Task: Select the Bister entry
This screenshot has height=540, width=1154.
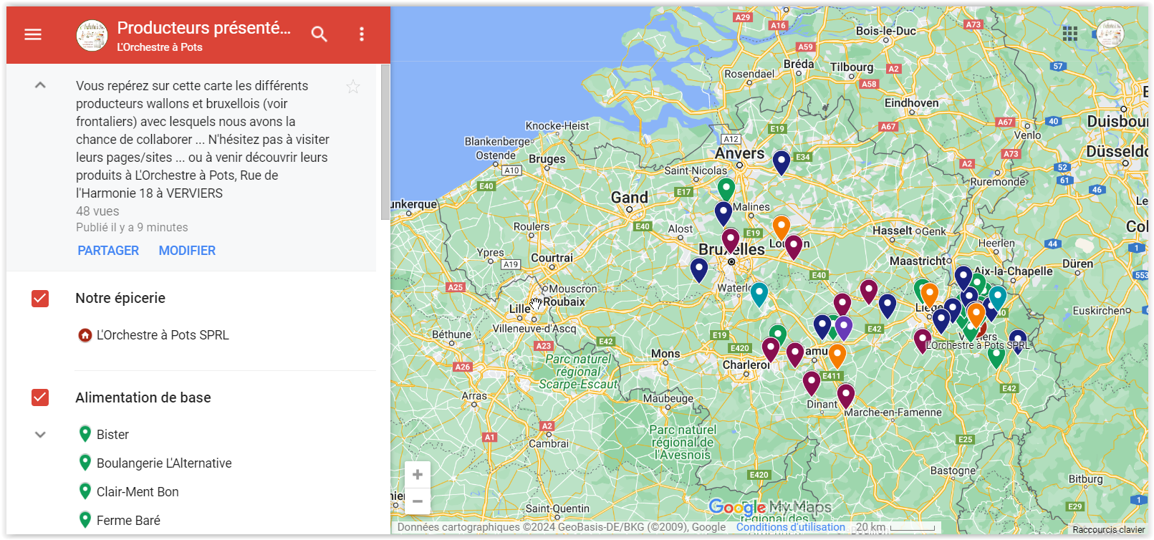Action: point(112,435)
